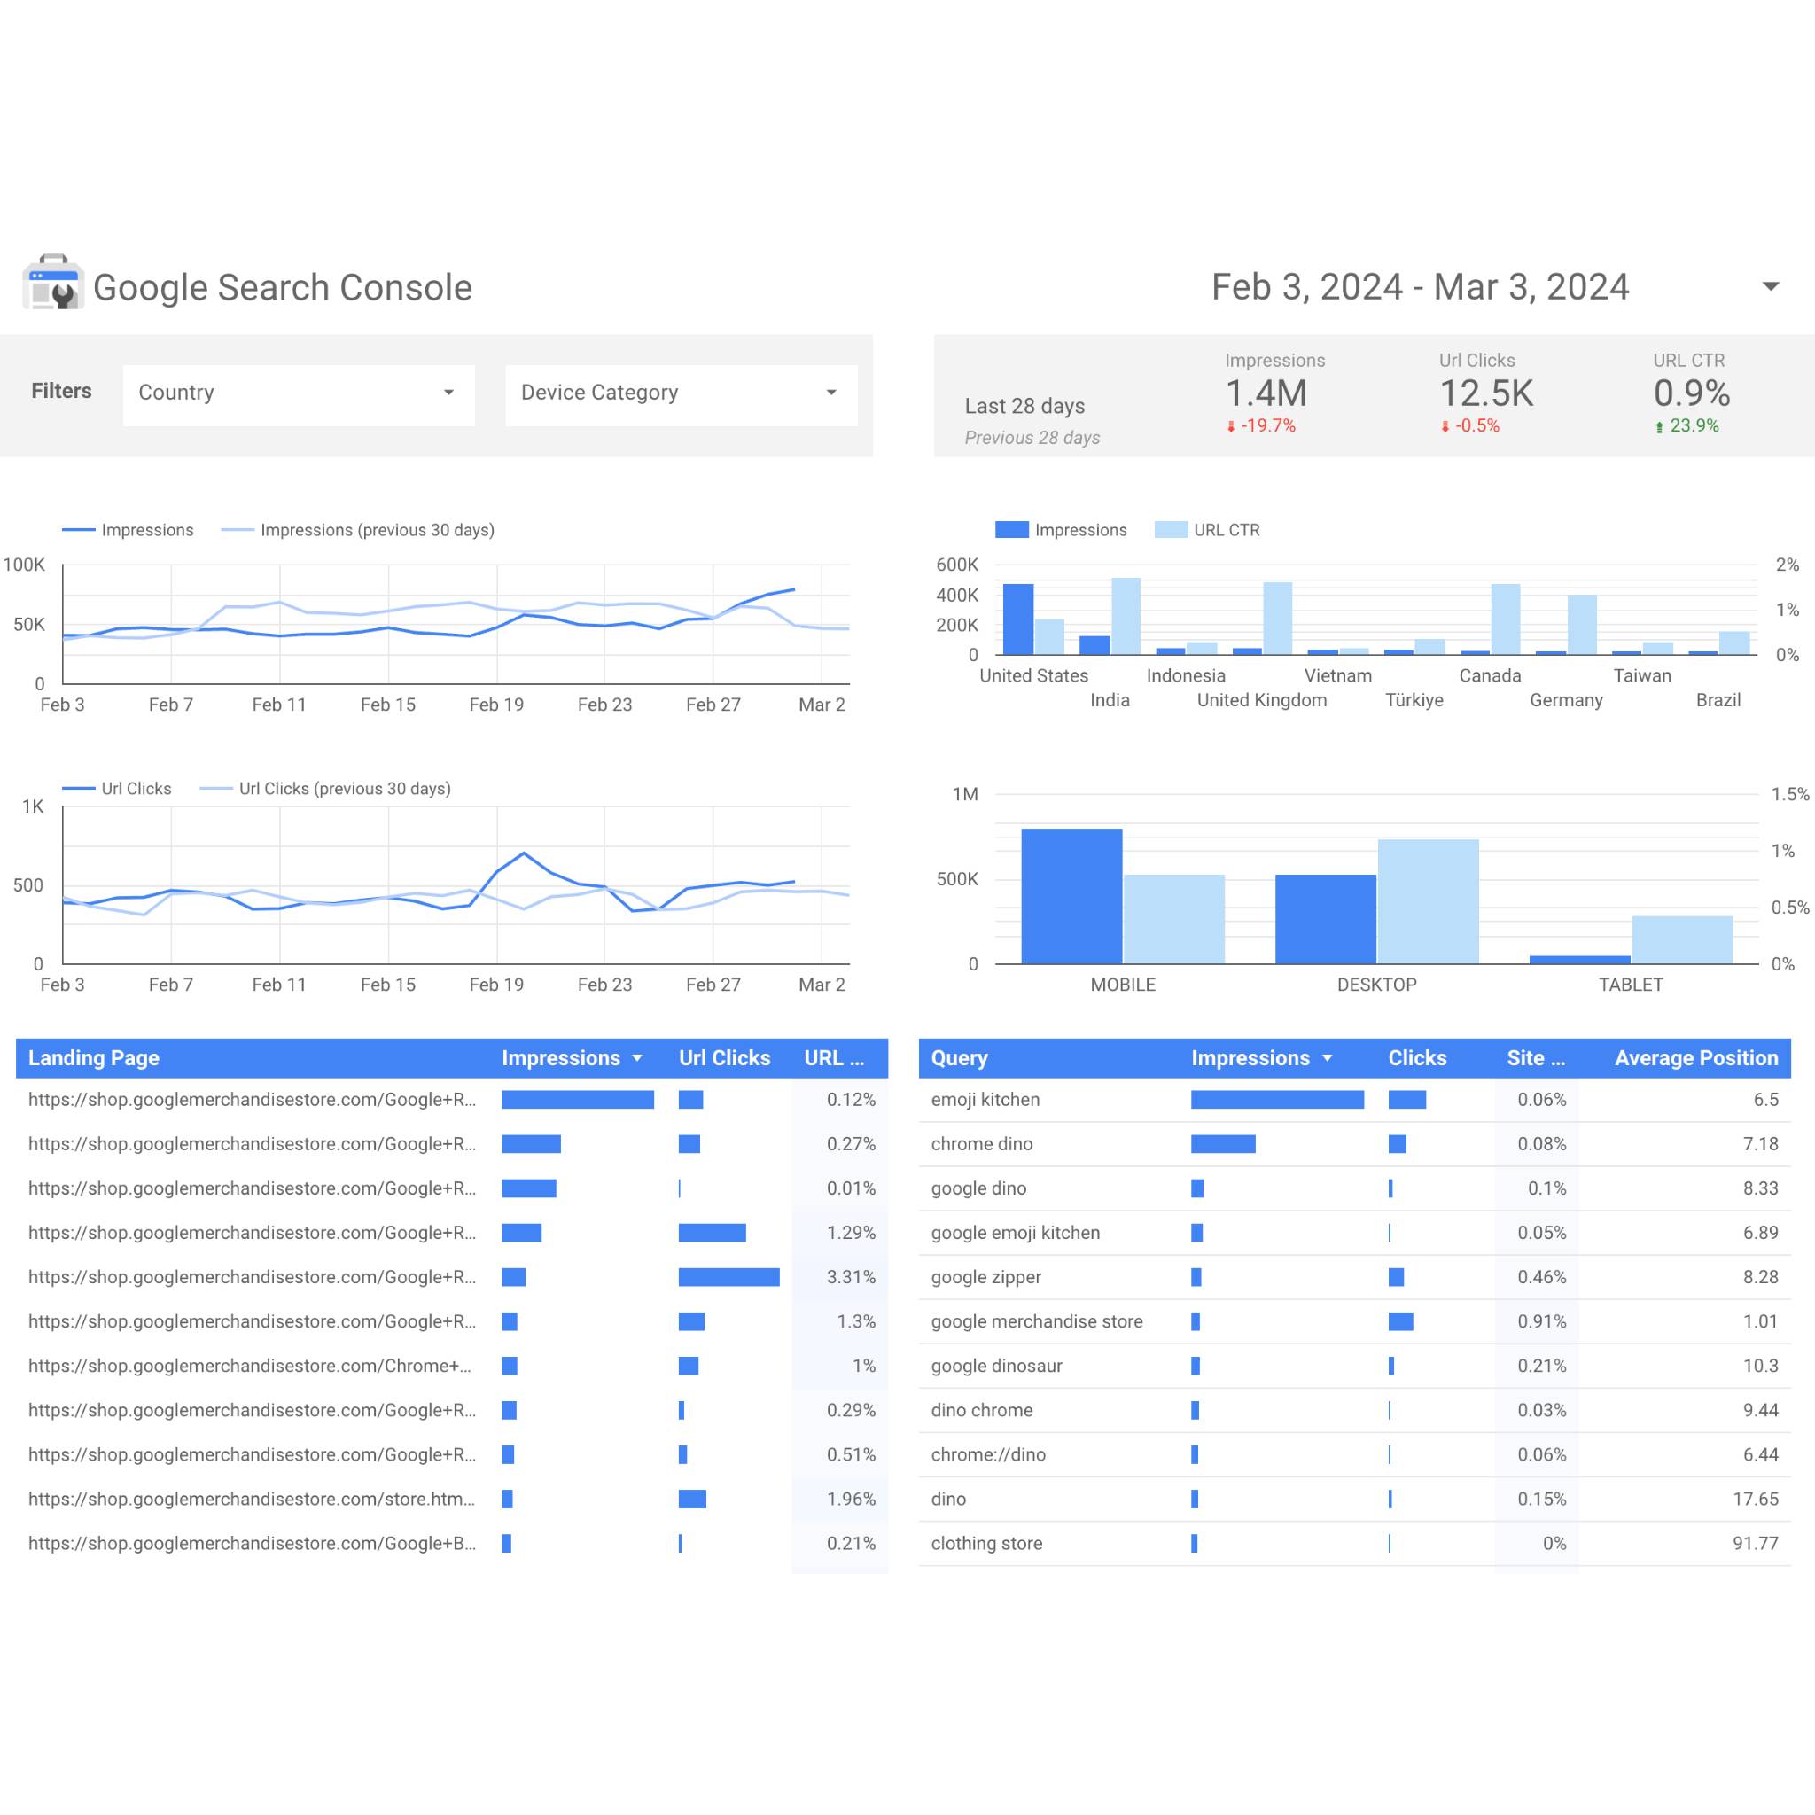Sort by the Url Clicks column header
Viewport: 1815px width, 1815px height.
[x=723, y=1058]
